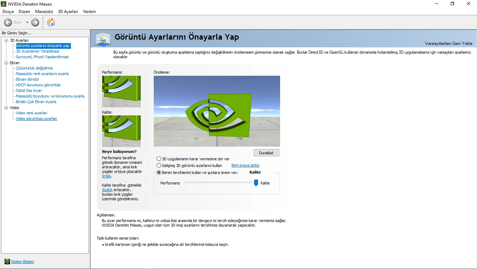Screen dimensions: 477x269
Task: Open Masaüstü boyutunu ve konumunu ayarla
Action: point(50,96)
